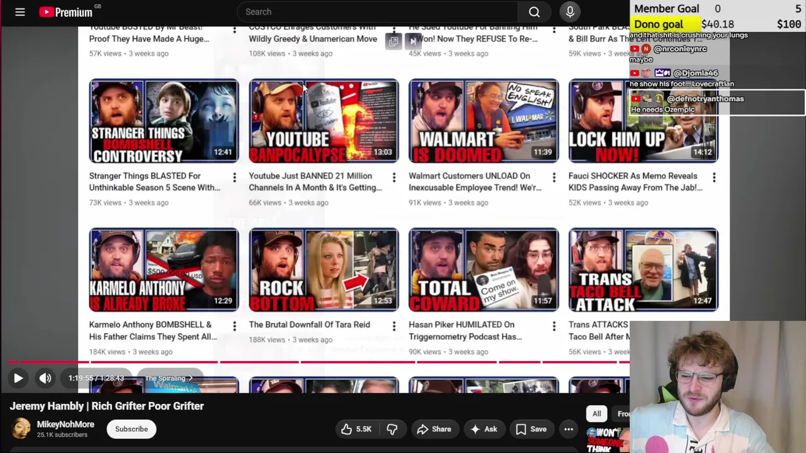Click chat user @Djomla46
Screen dimensions: 806x453
tap(695, 73)
